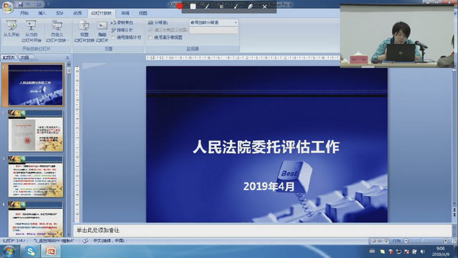Click the red record button in overlay toolbar
458x258 pixels.
coord(179,6)
